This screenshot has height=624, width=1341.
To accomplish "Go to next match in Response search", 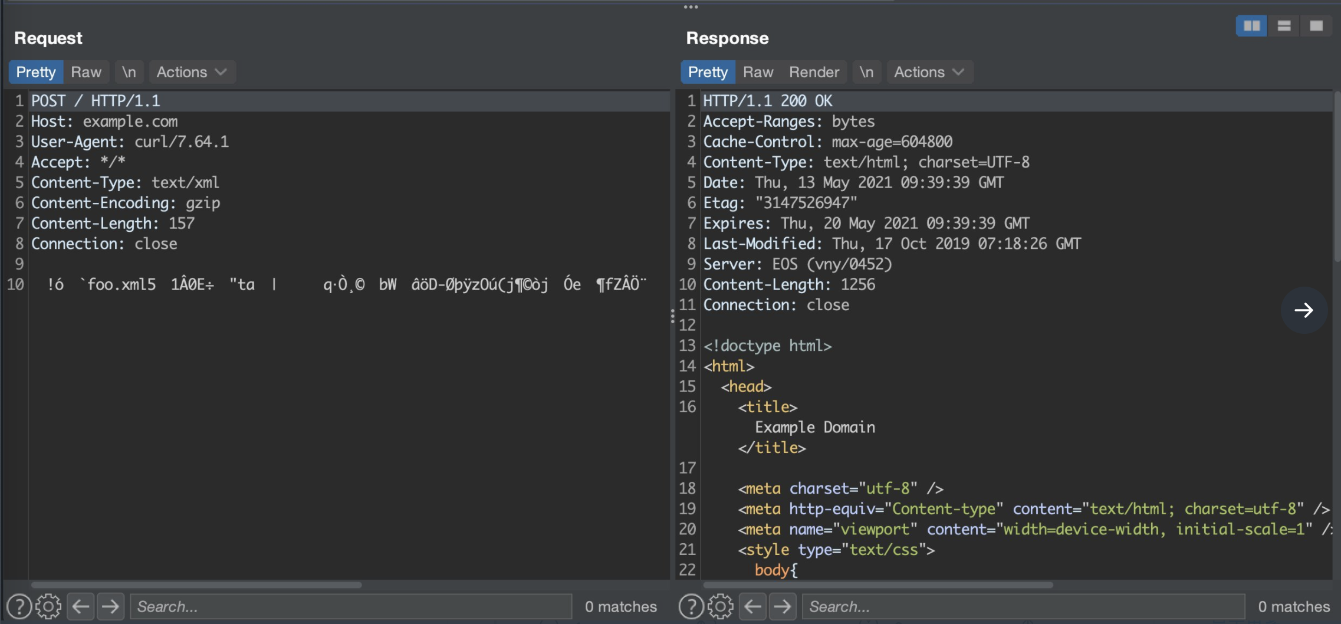I will coord(783,606).
